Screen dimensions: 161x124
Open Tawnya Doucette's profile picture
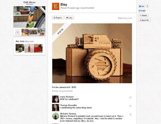[x=56, y=108]
